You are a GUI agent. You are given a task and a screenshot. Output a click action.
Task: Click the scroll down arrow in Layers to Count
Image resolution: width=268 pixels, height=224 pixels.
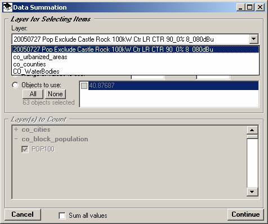tap(252, 192)
